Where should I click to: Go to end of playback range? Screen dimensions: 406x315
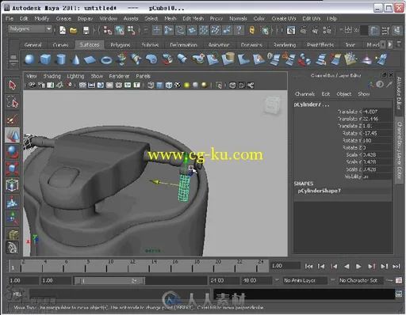[396, 266]
